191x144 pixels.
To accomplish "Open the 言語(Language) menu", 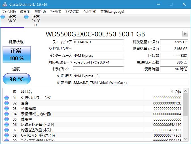I will pyautogui.click(x=112, y=12).
